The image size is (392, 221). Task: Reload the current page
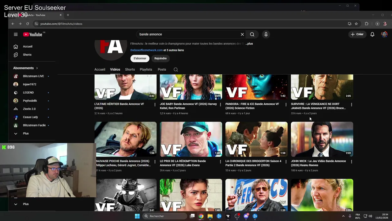click(x=28, y=24)
